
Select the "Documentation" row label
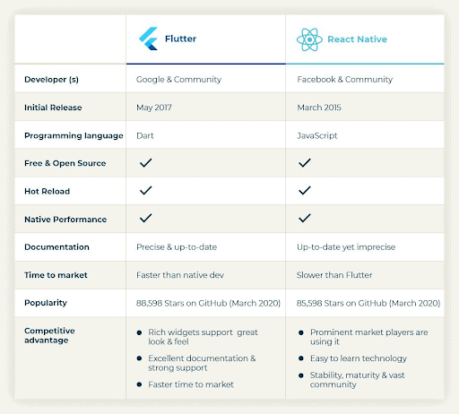pos(56,247)
